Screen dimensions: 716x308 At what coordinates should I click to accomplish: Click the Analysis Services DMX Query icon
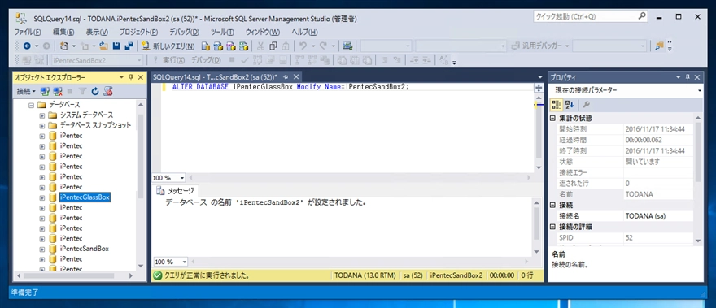(x=231, y=46)
